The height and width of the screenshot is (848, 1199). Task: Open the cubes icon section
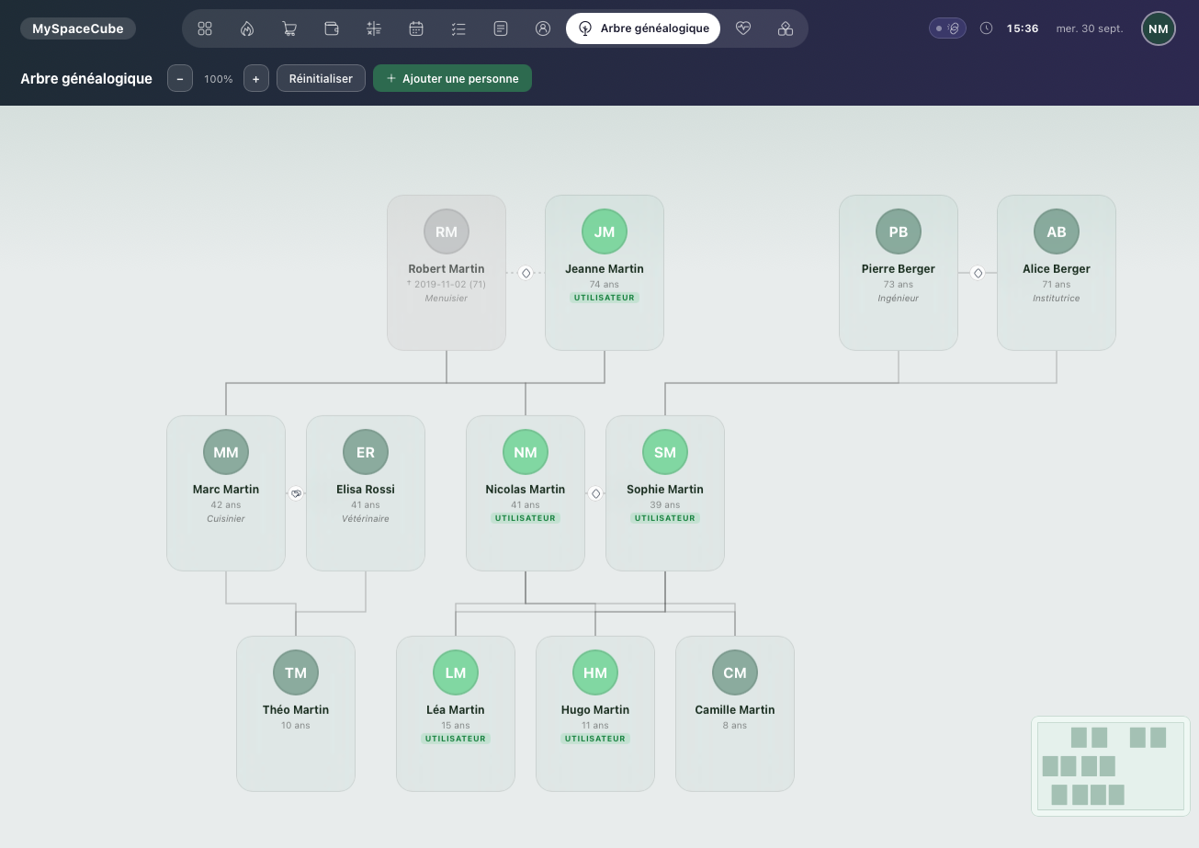tap(786, 28)
